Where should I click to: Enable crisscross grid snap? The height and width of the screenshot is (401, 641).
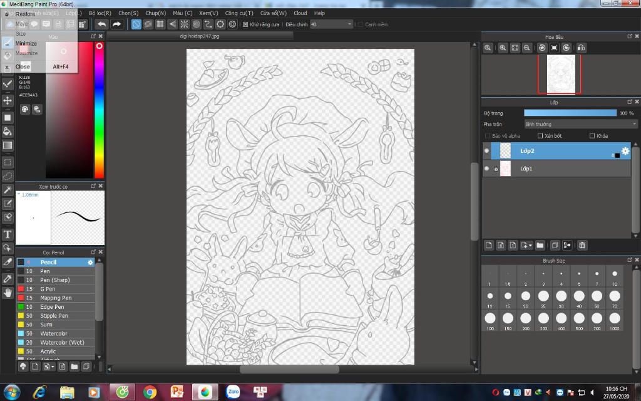pos(160,24)
